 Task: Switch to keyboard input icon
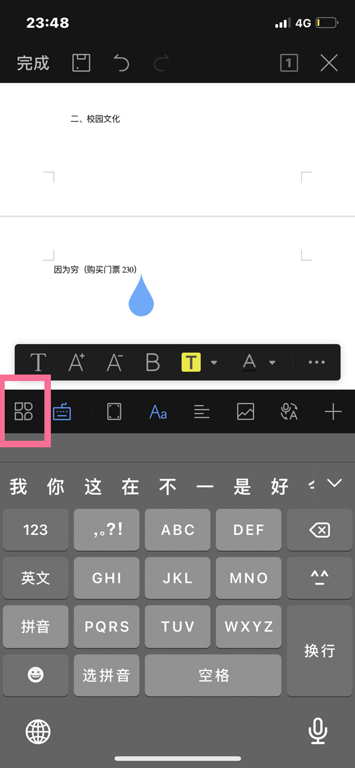tap(62, 411)
